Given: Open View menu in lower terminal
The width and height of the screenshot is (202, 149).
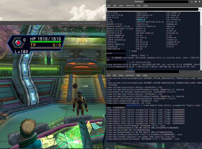Looking at the screenshot, I should pyautogui.click(x=121, y=75).
